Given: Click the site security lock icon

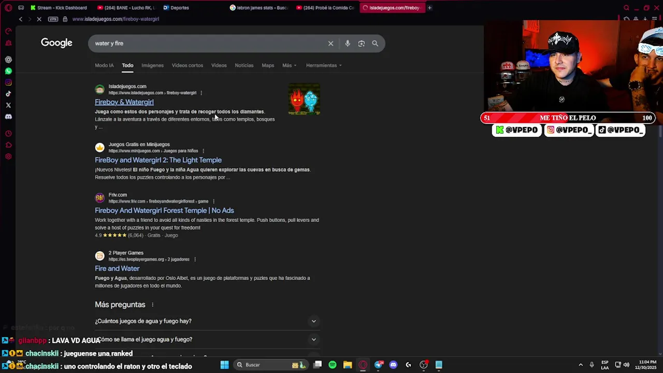Looking at the screenshot, I should tap(65, 19).
